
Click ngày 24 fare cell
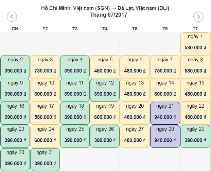pyautogui.click(x=45, y=137)
